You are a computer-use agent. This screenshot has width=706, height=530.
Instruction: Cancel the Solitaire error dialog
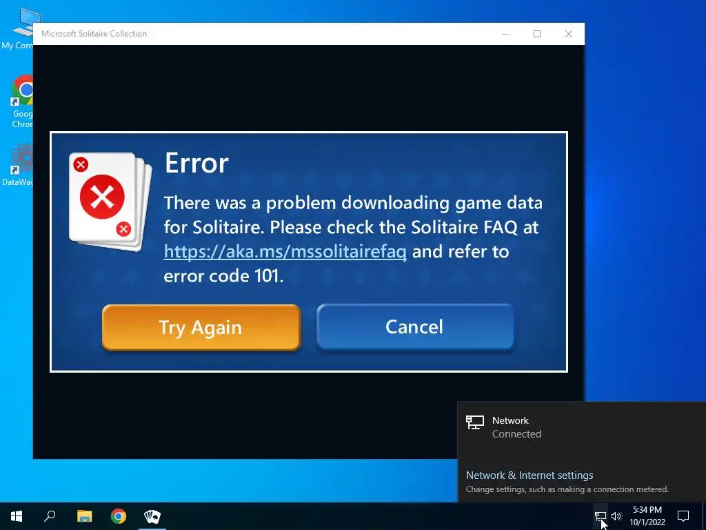point(414,327)
